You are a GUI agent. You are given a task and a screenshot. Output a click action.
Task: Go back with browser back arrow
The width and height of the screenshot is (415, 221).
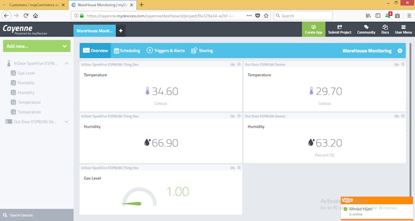(6, 16)
